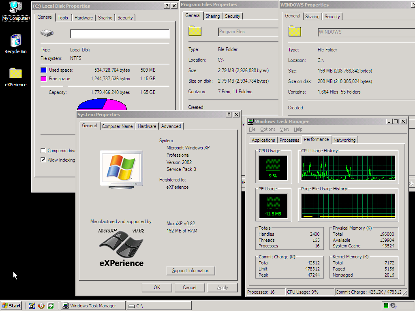Screen dimensions: 415x311
Task: Click the first quick launch icon
Action: 32,306
